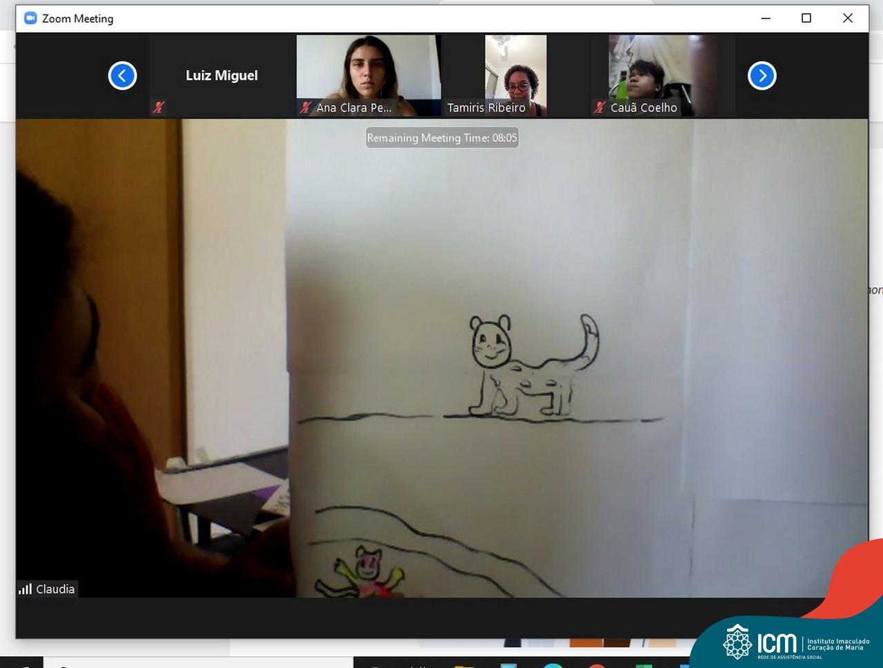
Task: Click the cat drawing in Claudia's video
Action: click(x=531, y=369)
